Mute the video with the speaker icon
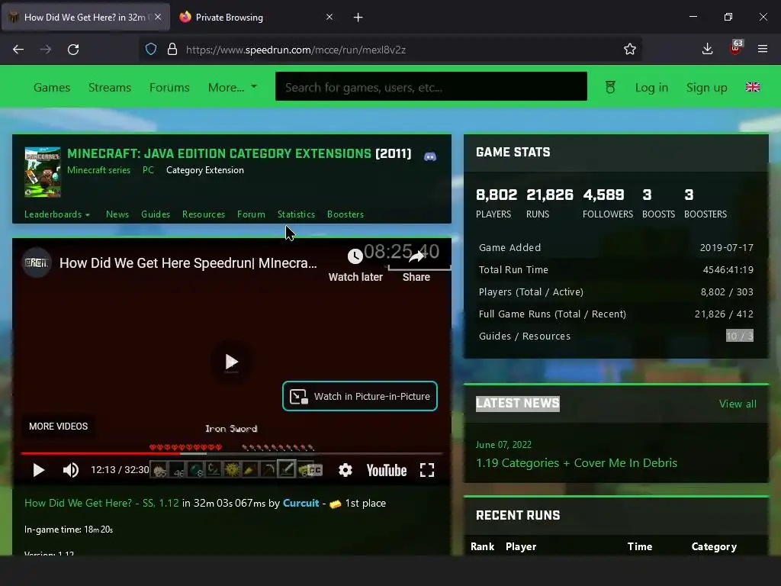Screen dimensions: 781x586 pos(71,470)
